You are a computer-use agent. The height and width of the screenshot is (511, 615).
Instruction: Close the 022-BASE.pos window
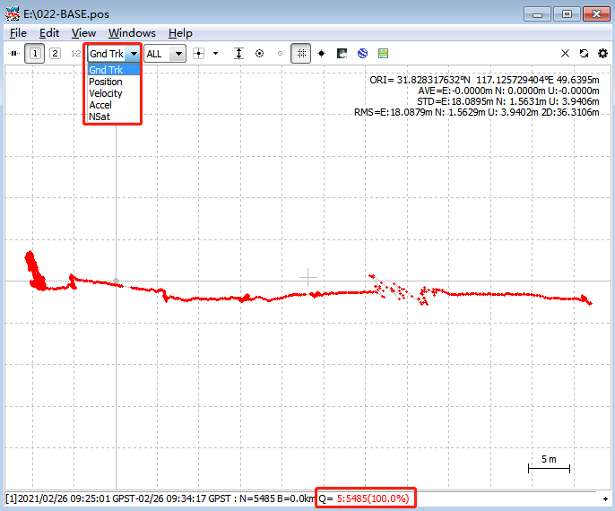[x=596, y=14]
